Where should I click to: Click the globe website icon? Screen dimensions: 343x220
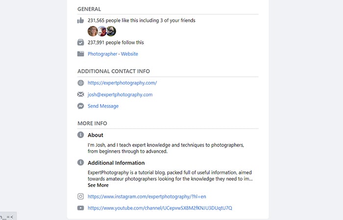point(80,83)
